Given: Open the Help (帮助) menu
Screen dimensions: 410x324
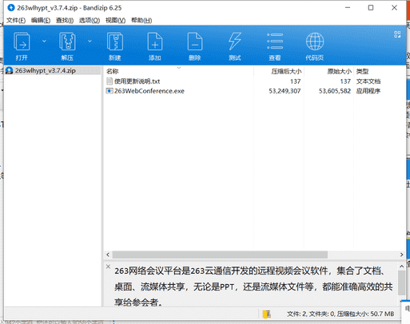Looking at the screenshot, I should coord(141,20).
